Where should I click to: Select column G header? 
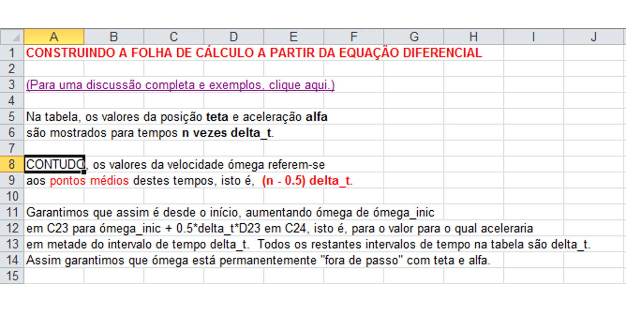(414, 37)
